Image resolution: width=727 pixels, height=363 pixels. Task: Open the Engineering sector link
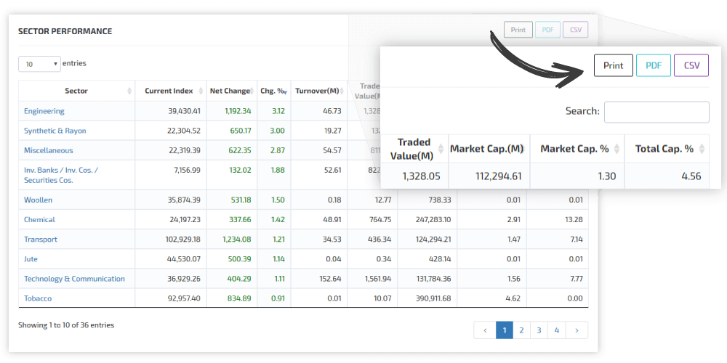(x=44, y=111)
